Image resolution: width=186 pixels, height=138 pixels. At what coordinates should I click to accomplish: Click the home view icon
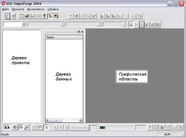77,16
